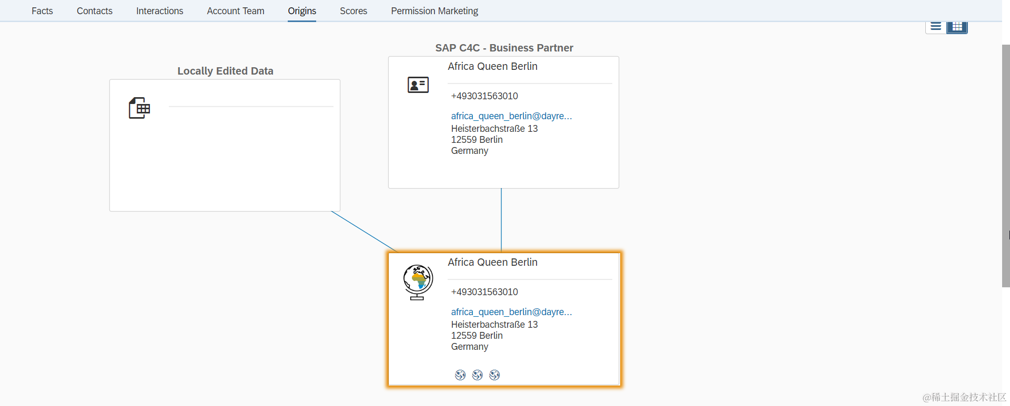The width and height of the screenshot is (1010, 406).
Task: Switch to the Contacts tab
Action: (95, 11)
